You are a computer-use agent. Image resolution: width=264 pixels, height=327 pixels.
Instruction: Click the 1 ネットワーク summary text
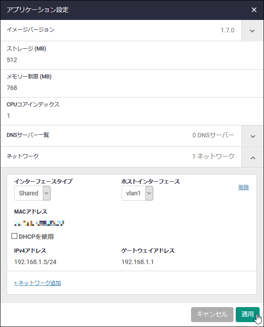pyautogui.click(x=213, y=156)
